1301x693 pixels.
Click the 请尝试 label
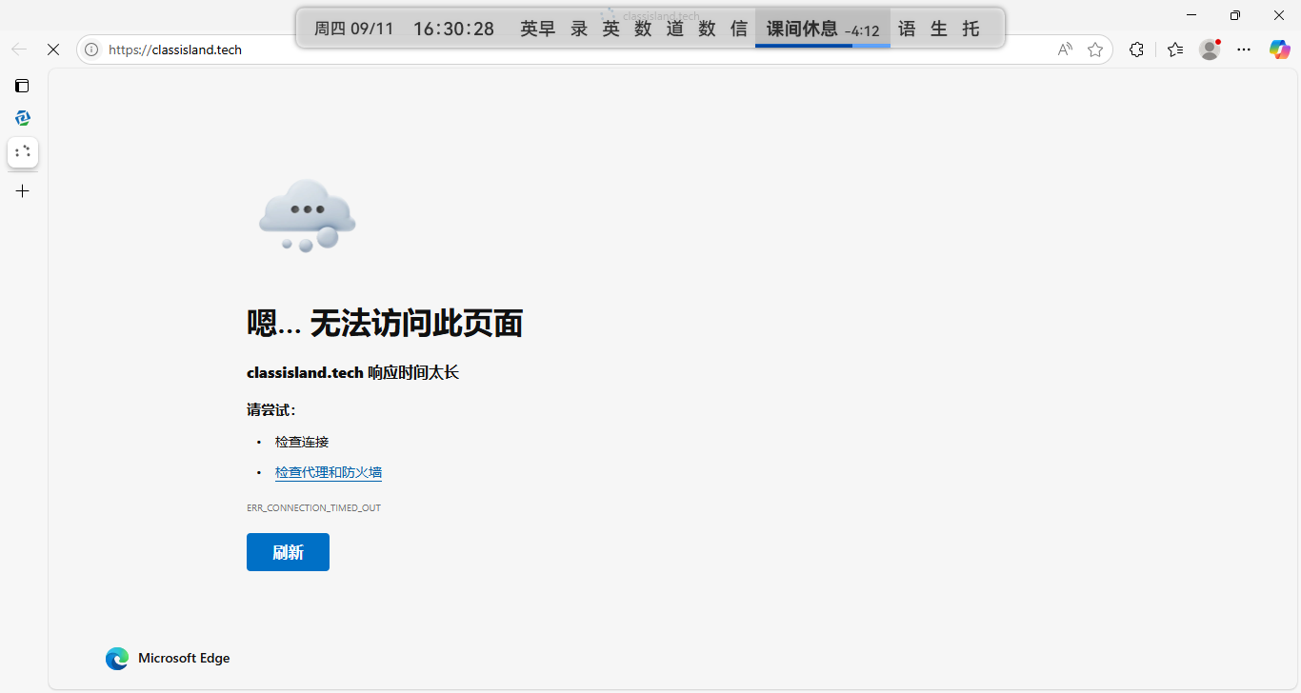[271, 410]
